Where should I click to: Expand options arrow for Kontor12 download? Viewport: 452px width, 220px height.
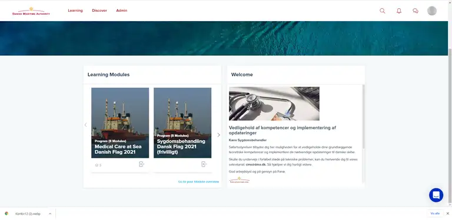tap(50, 214)
